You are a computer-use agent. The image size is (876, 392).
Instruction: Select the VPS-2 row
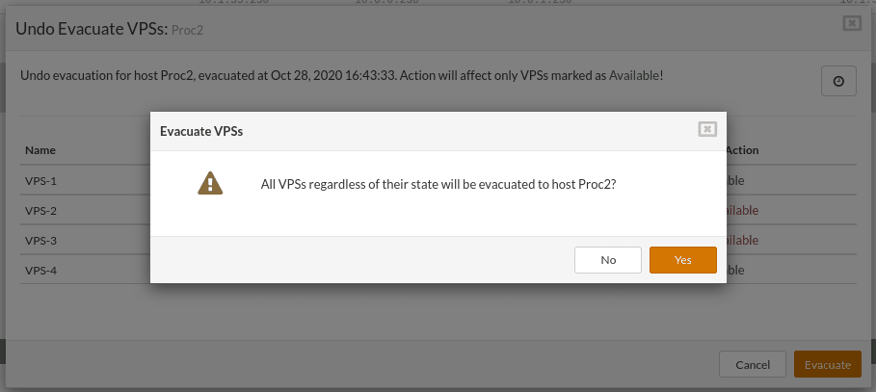438,211
